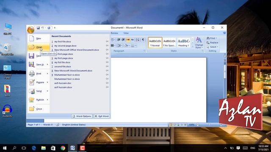
Task: Switch to Print Layout view button
Action: (x=171, y=125)
